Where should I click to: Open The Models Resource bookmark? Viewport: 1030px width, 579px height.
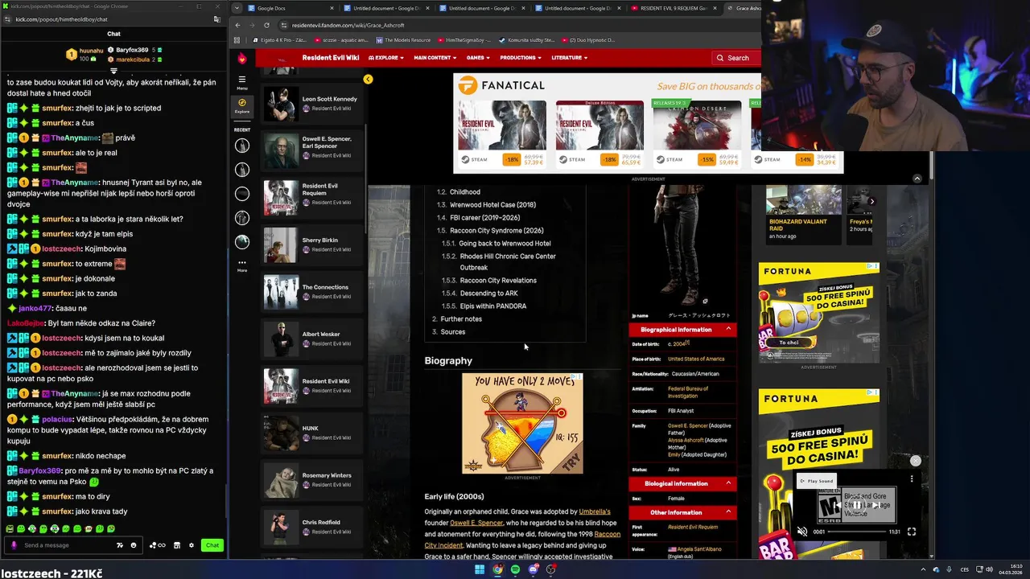pos(402,39)
